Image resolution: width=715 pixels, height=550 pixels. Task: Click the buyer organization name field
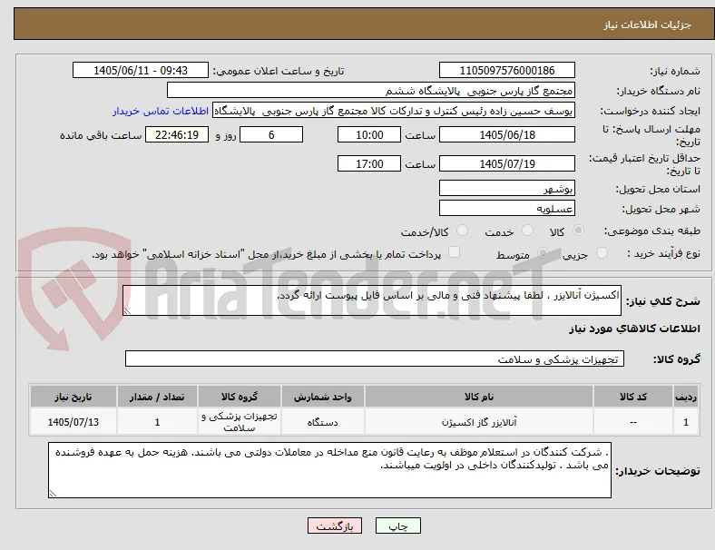(x=371, y=90)
